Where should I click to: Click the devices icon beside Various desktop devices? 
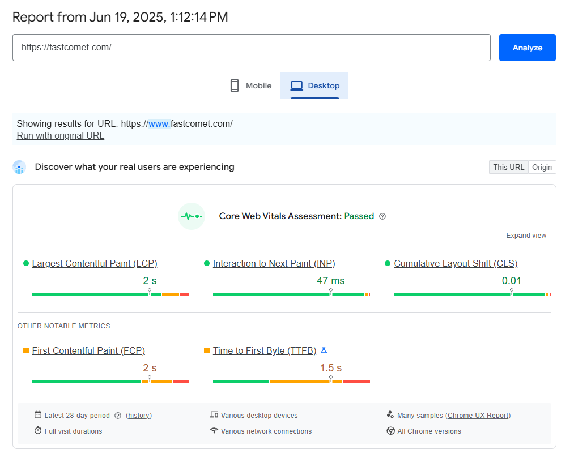[215, 415]
